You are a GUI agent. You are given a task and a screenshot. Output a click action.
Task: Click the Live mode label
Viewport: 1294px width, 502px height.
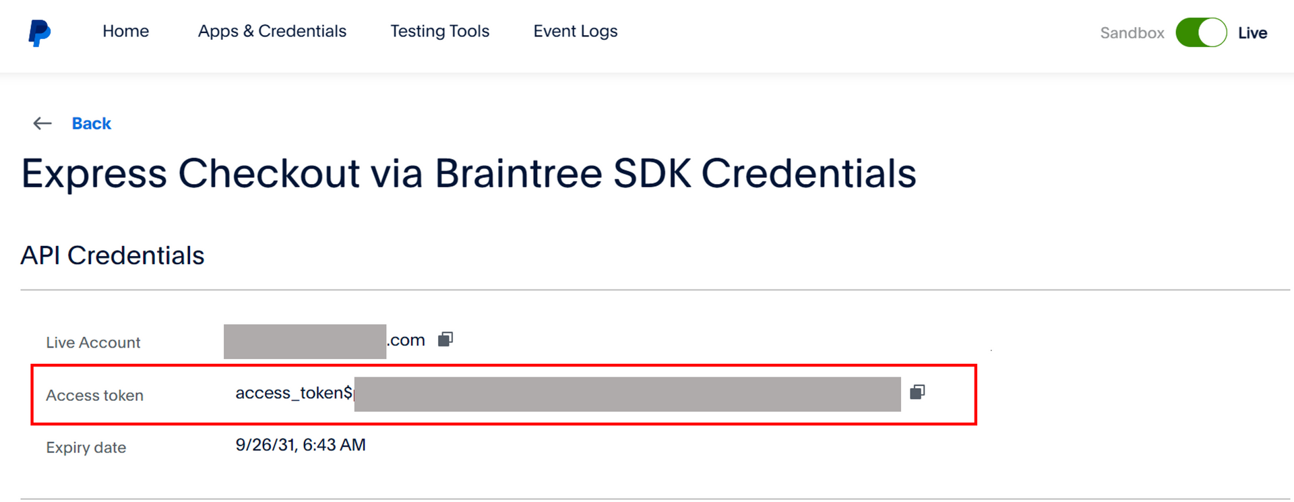tap(1252, 33)
